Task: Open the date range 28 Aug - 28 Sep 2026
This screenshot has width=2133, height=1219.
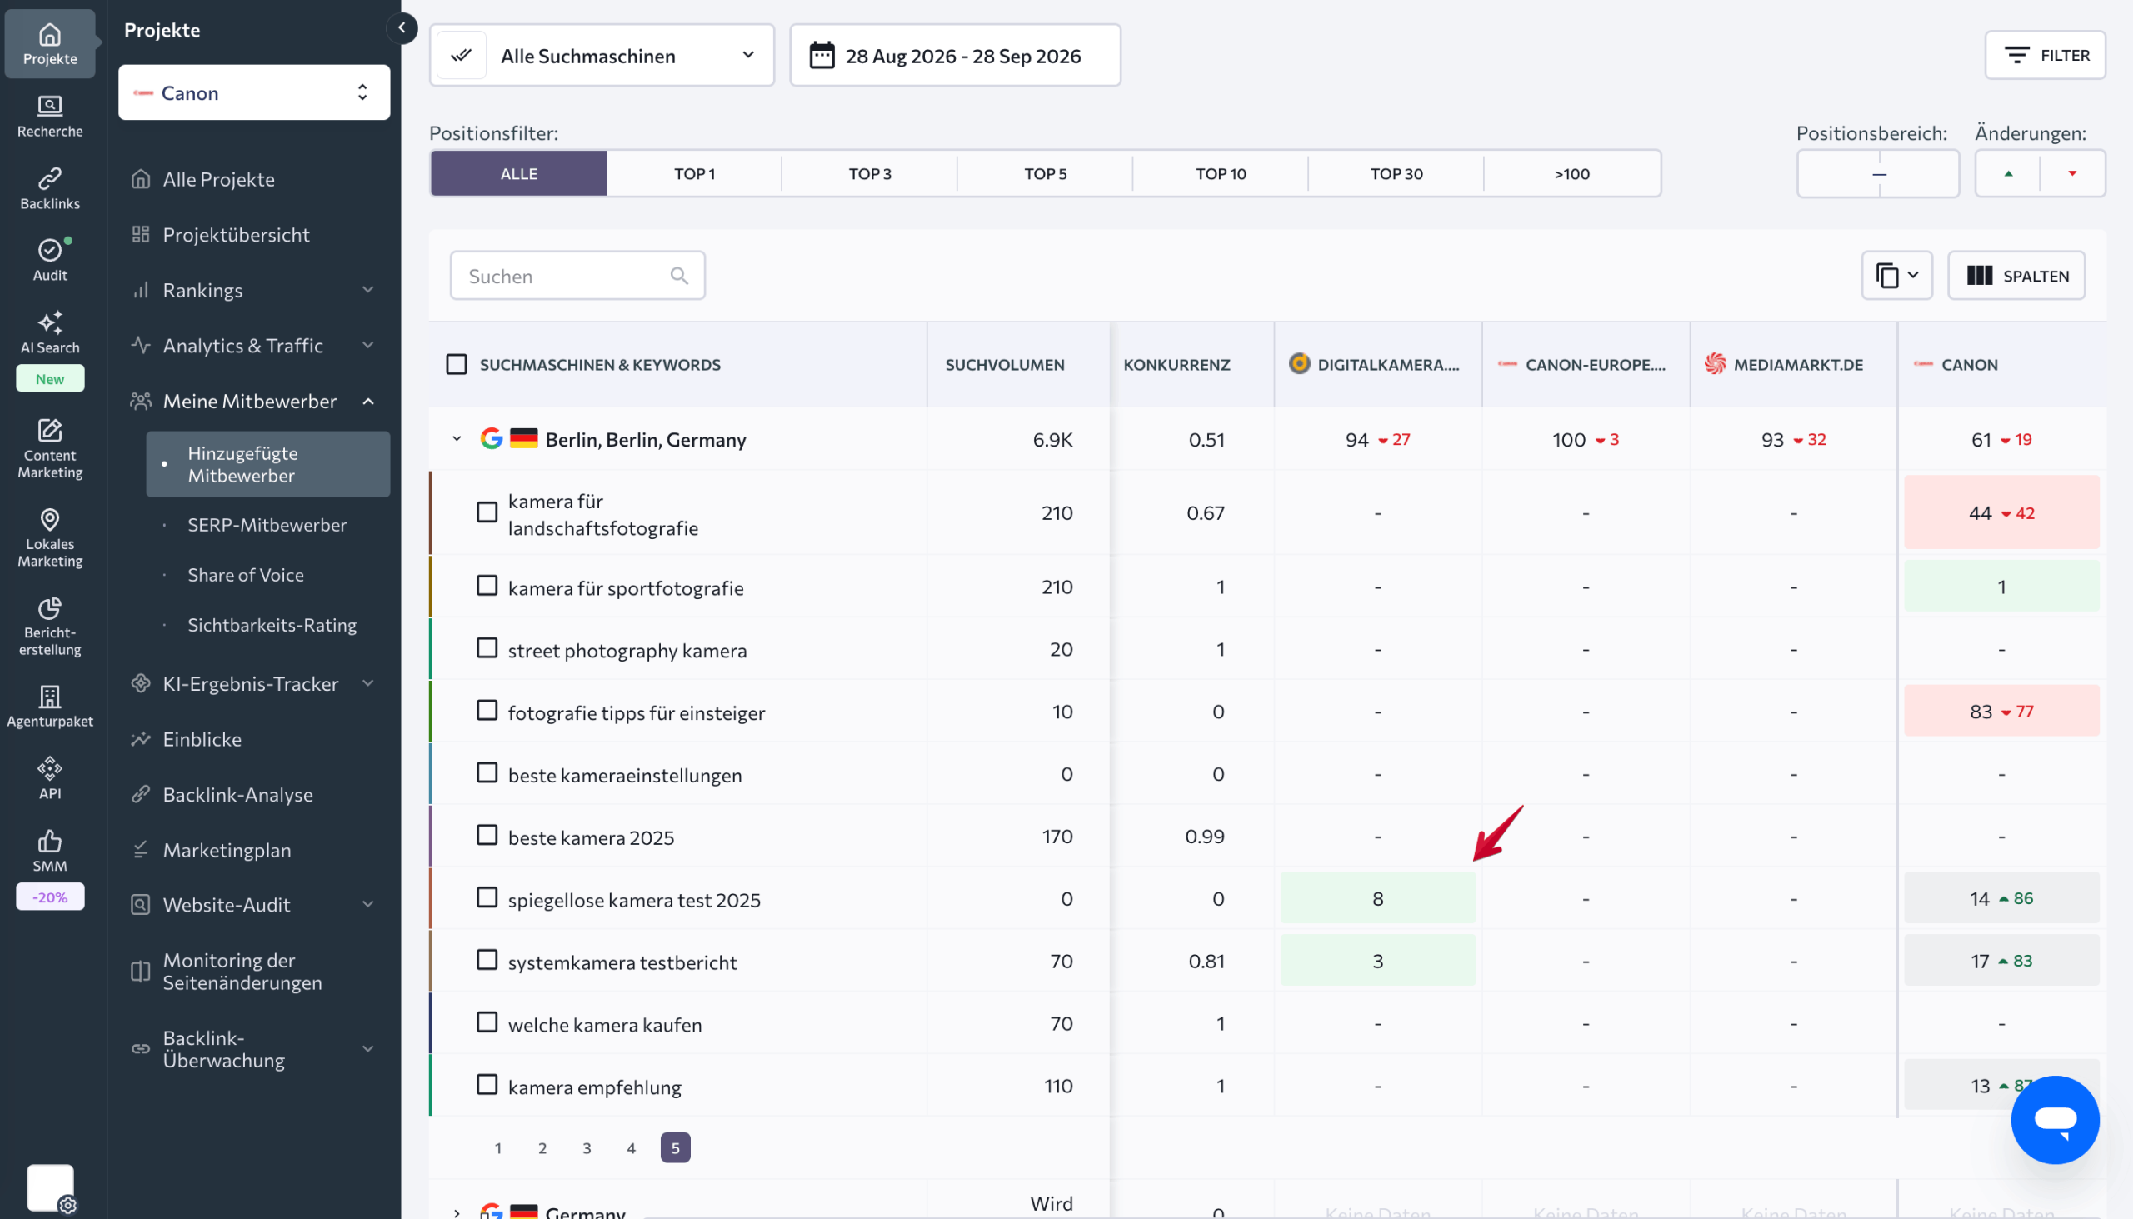Action: pyautogui.click(x=954, y=55)
